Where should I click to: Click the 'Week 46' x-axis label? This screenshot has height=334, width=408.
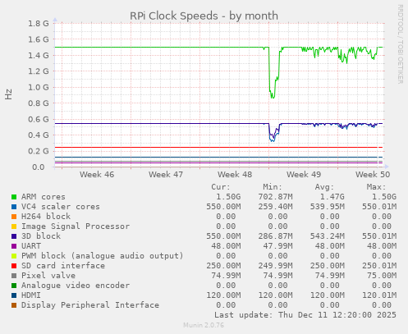click(97, 175)
